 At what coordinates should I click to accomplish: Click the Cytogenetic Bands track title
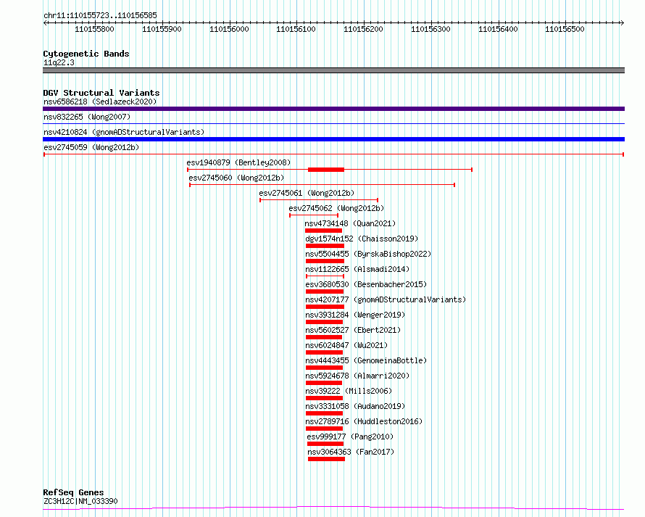click(86, 54)
